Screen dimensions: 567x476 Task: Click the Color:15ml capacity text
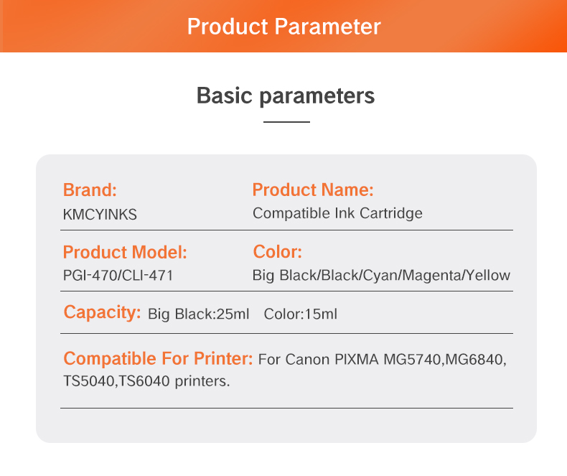[300, 314]
